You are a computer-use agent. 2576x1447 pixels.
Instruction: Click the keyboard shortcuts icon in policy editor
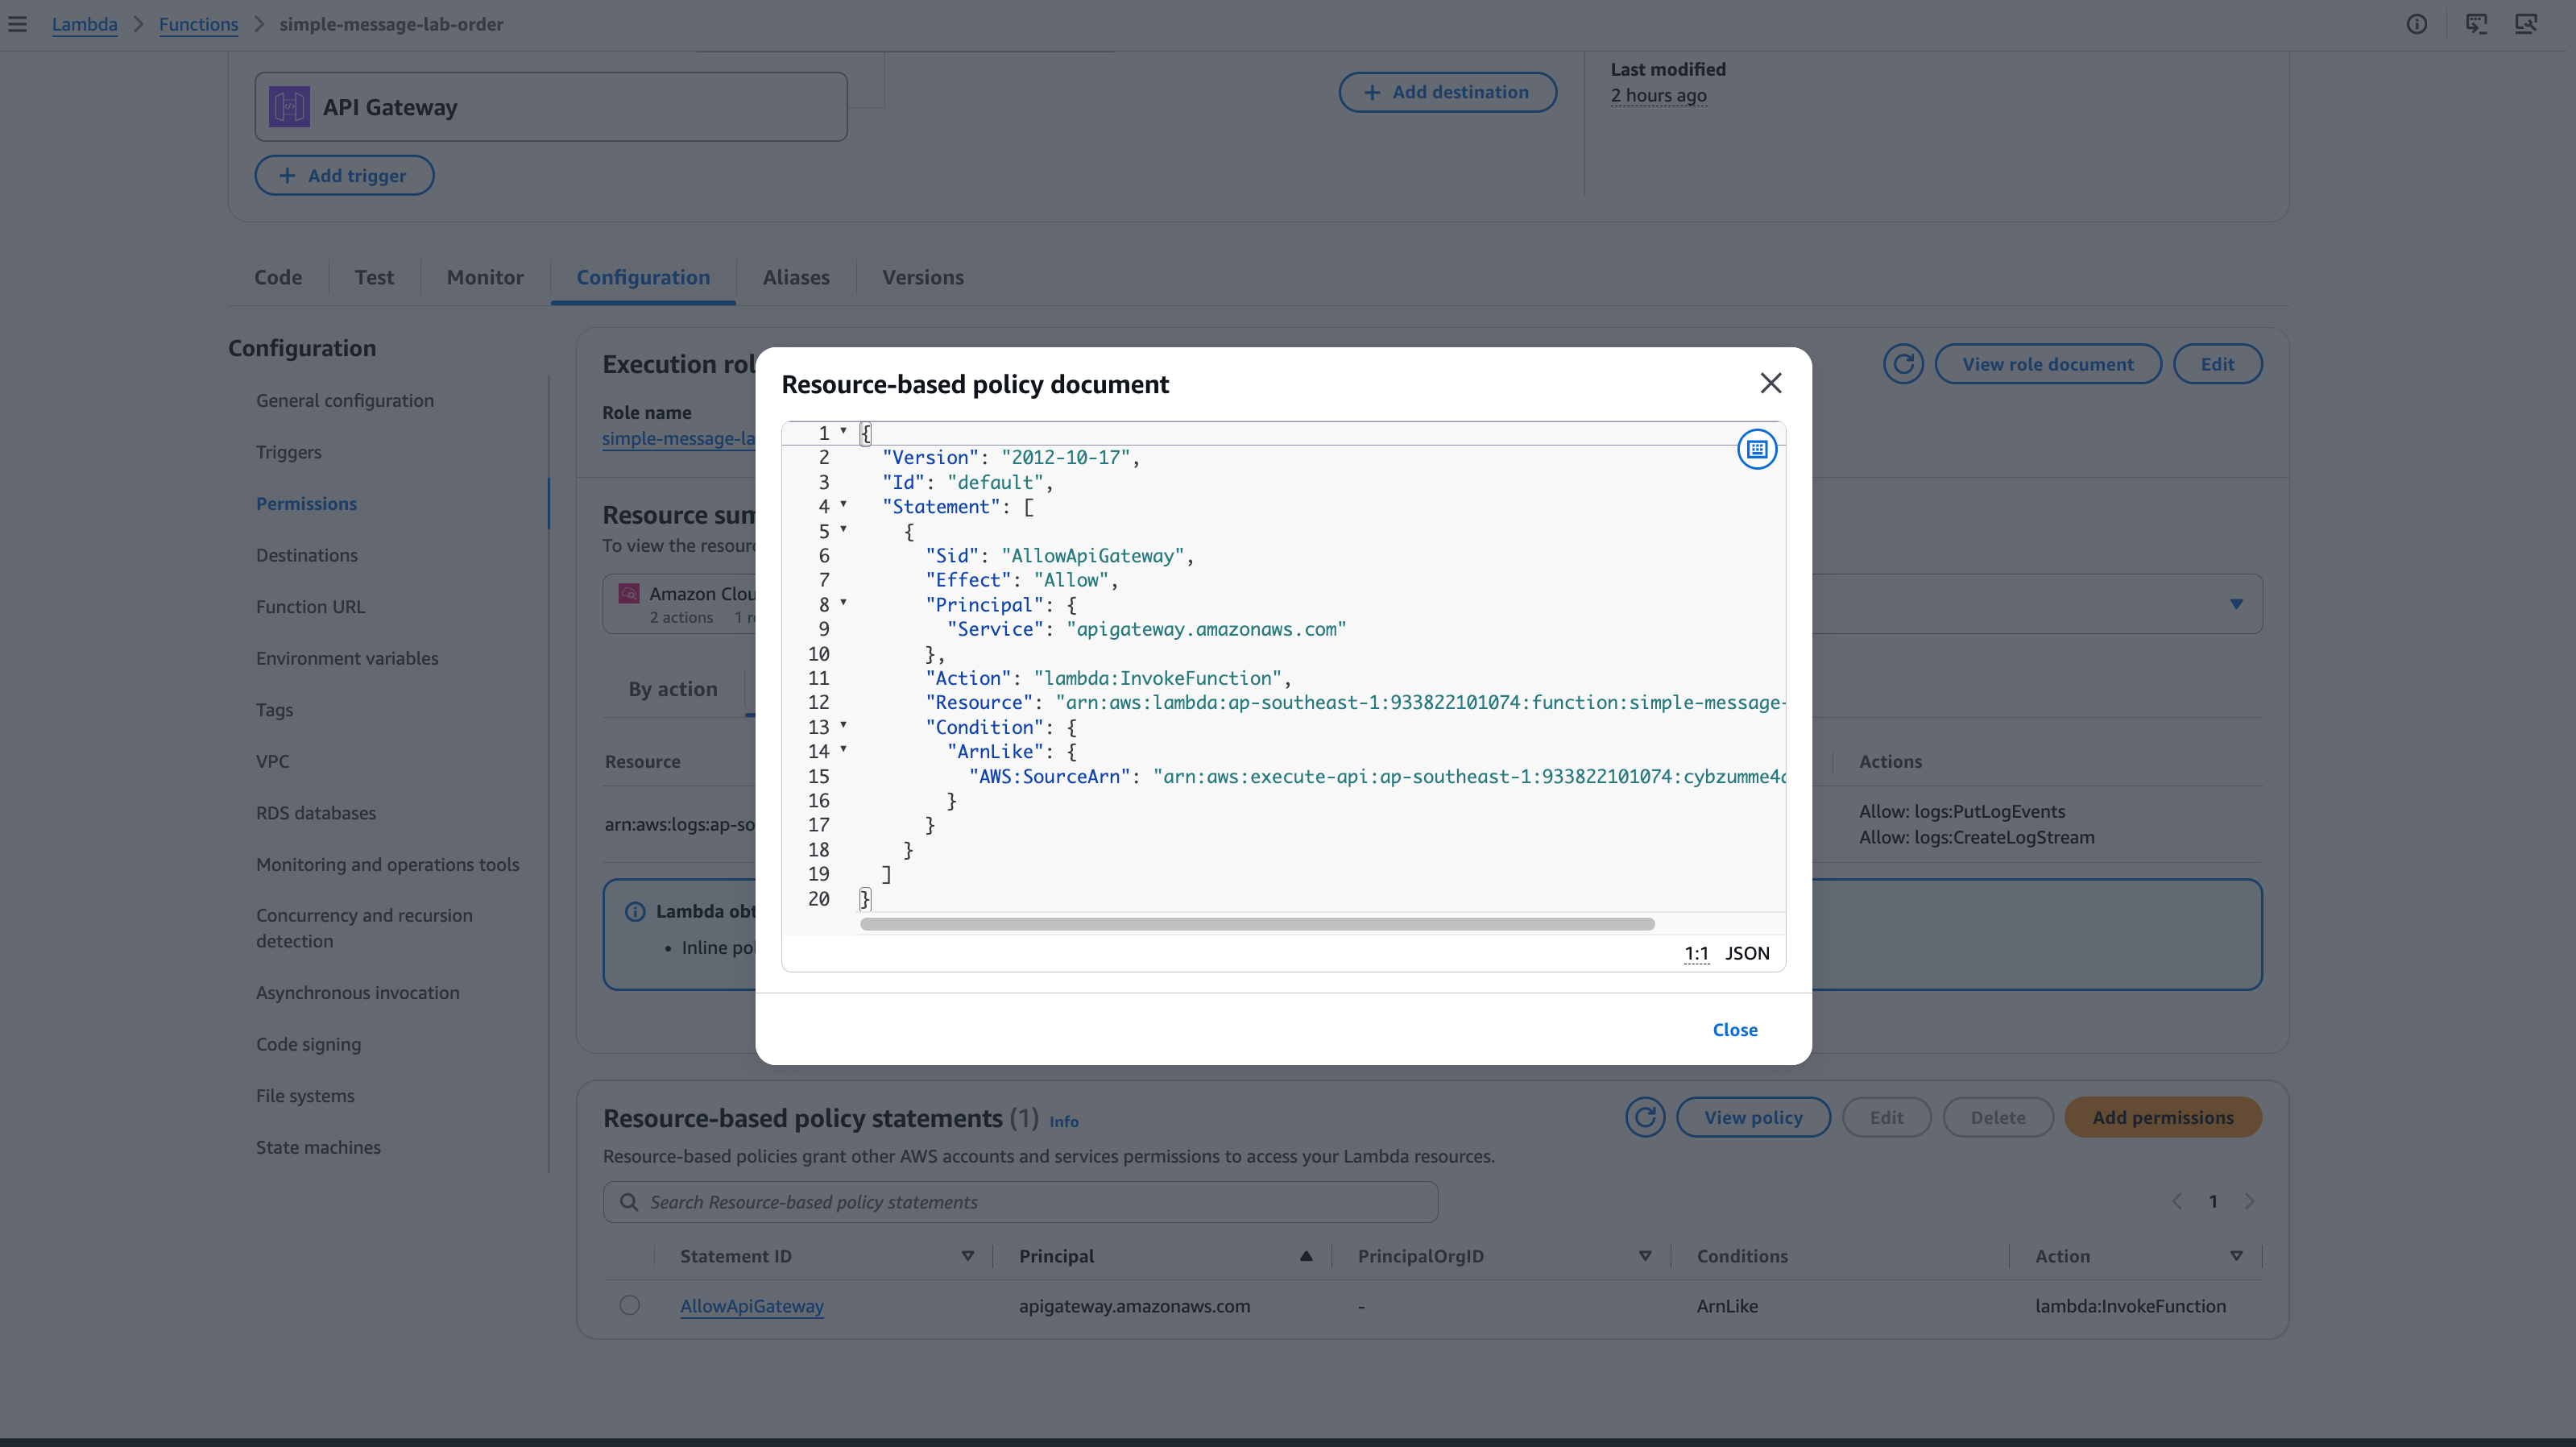(1757, 449)
